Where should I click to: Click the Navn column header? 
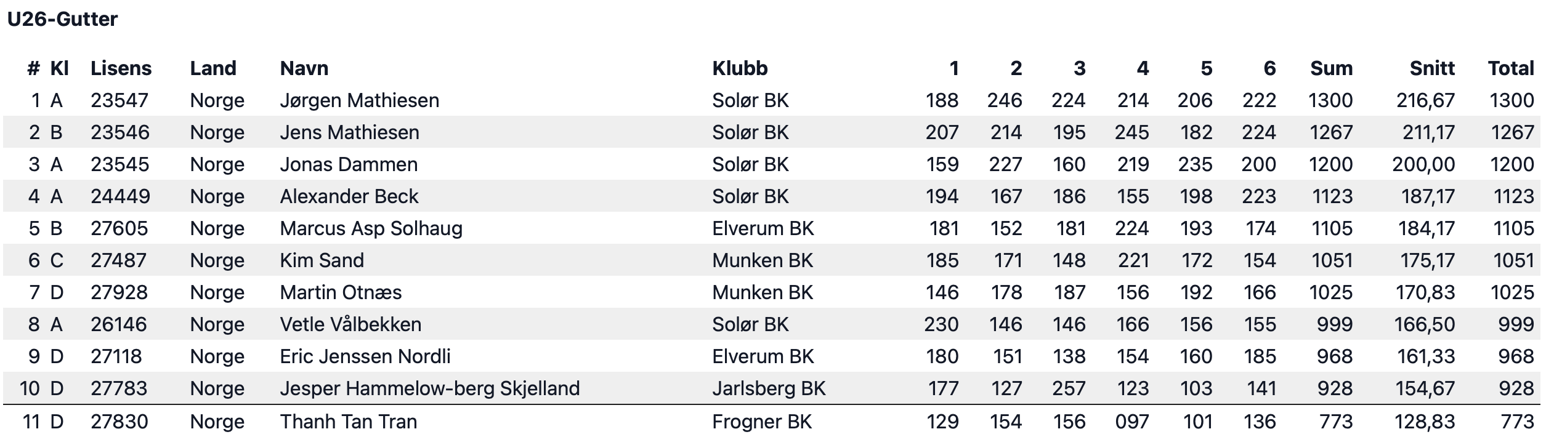[x=304, y=68]
